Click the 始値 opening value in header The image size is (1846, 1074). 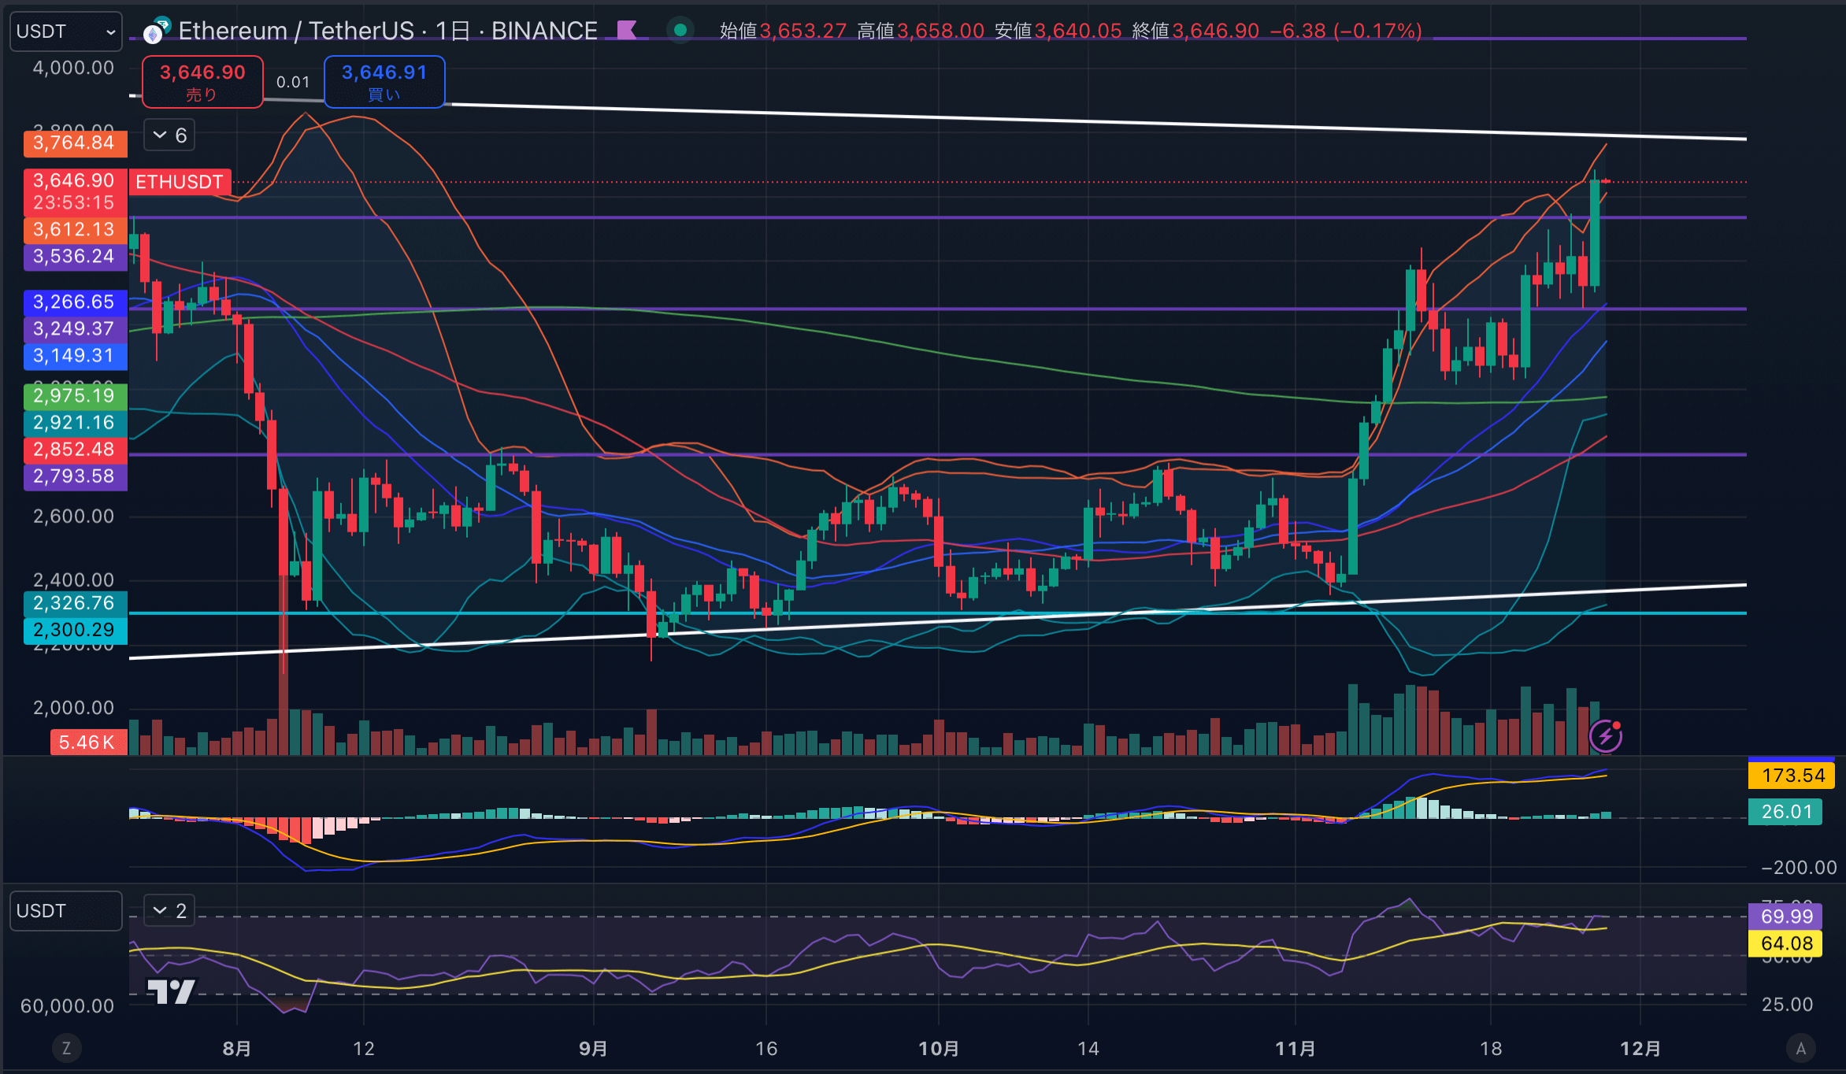click(803, 31)
